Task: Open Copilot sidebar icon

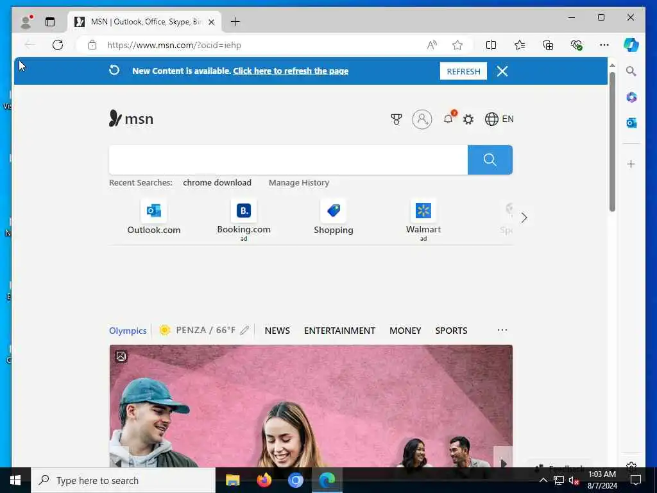Action: (x=631, y=45)
